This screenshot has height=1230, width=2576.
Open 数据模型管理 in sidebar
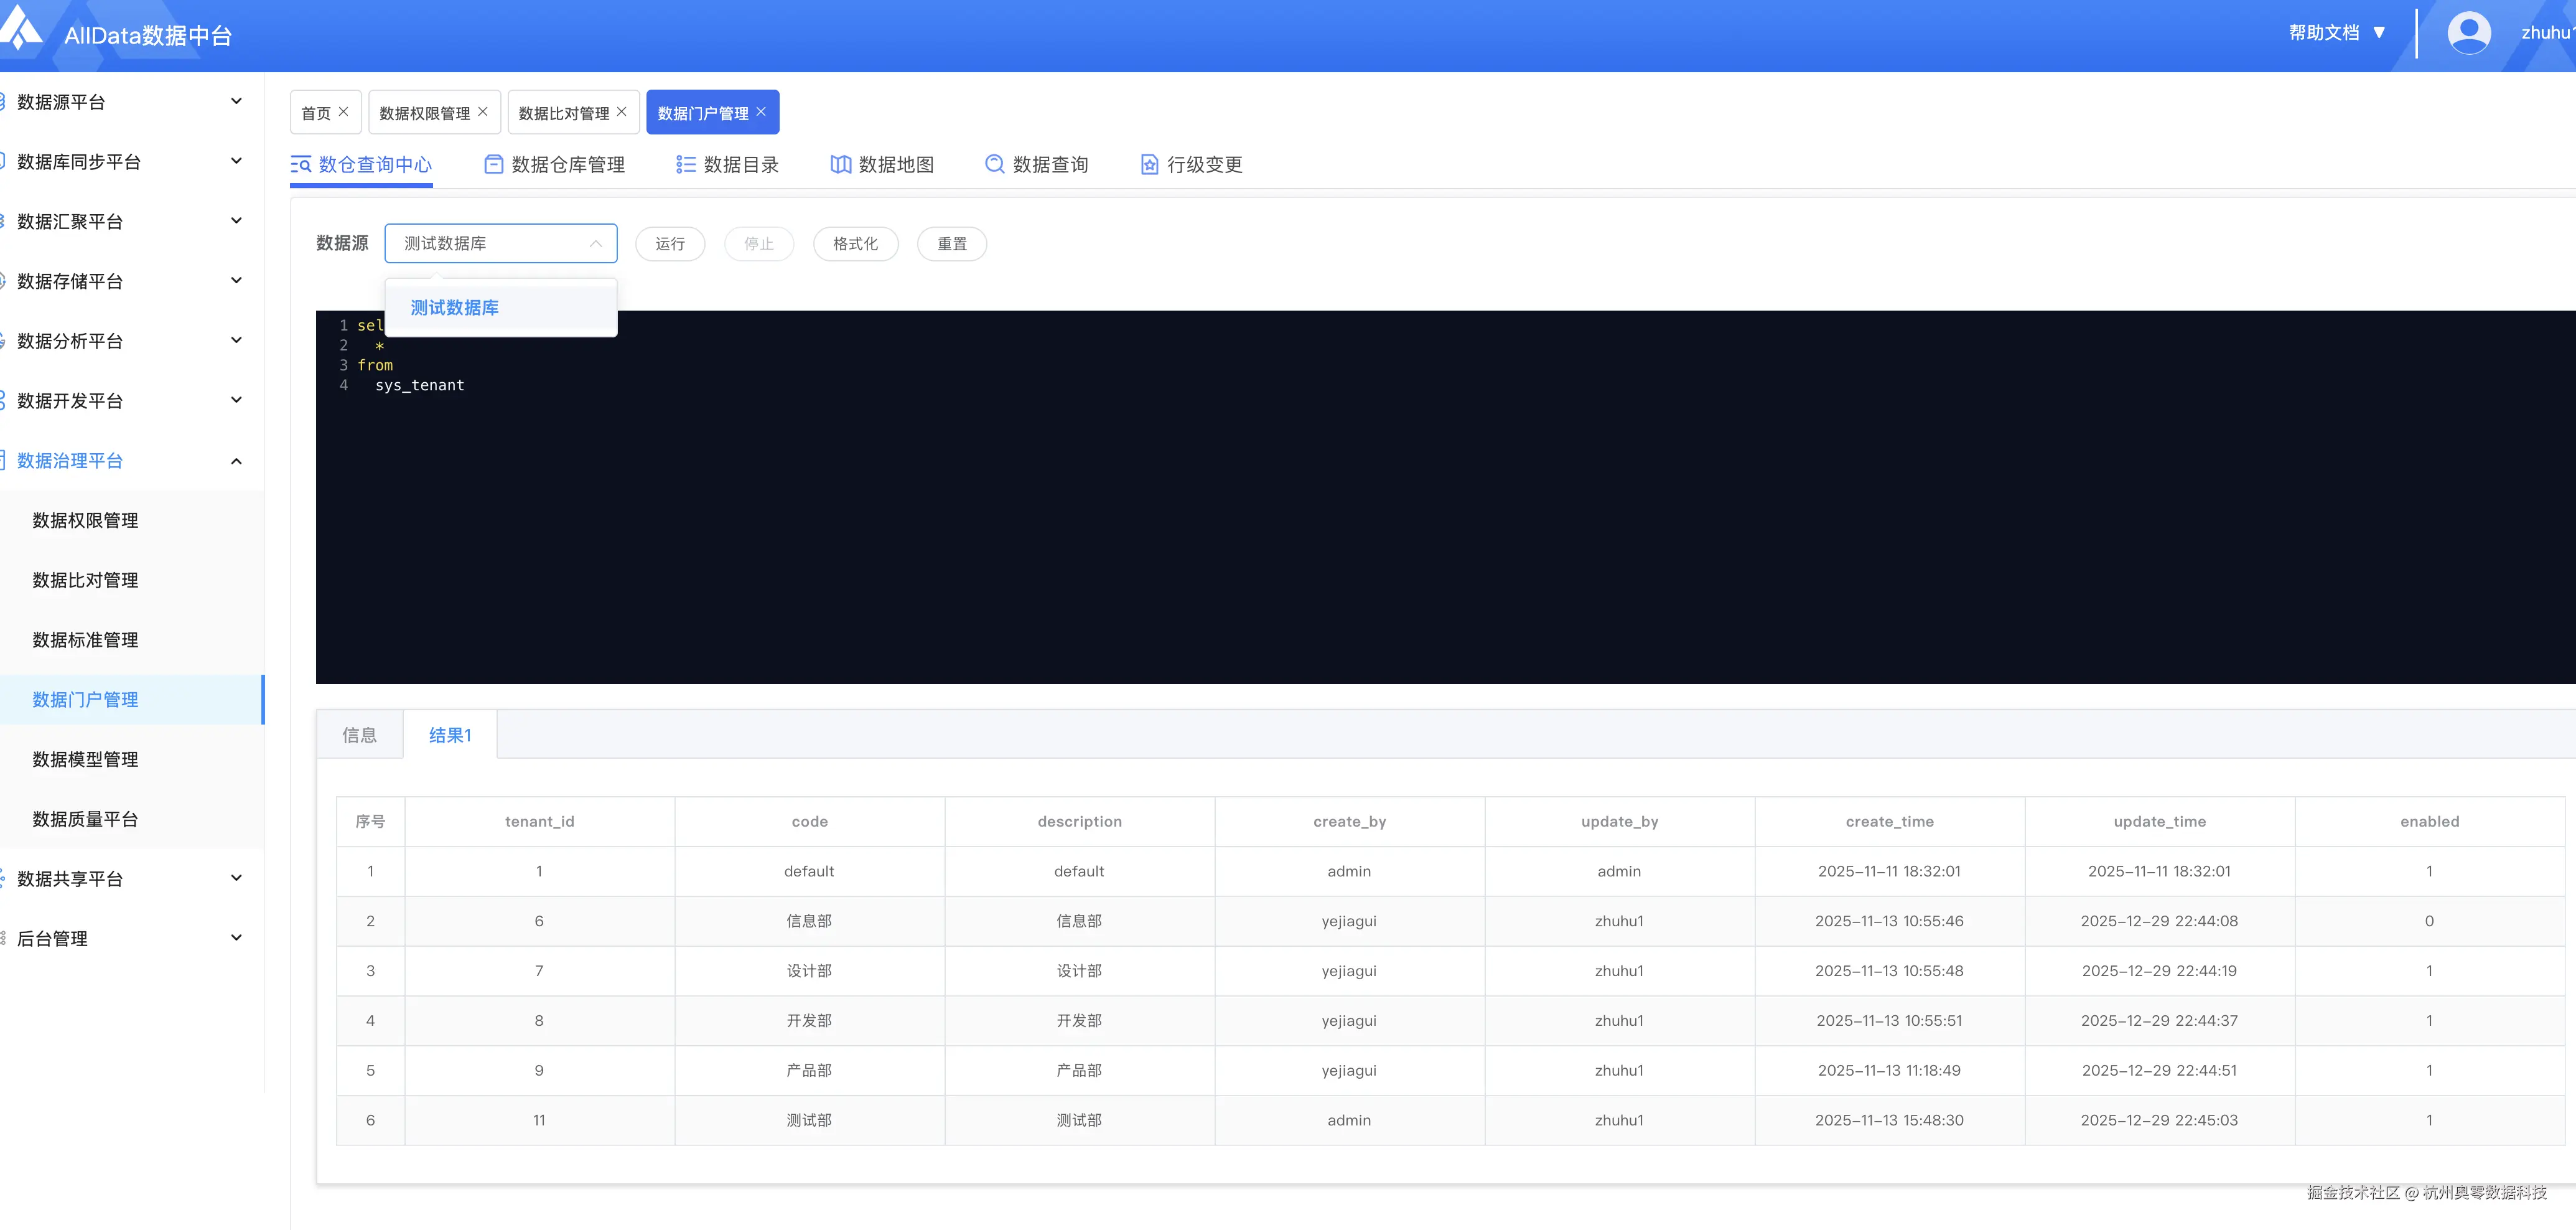coord(132,760)
